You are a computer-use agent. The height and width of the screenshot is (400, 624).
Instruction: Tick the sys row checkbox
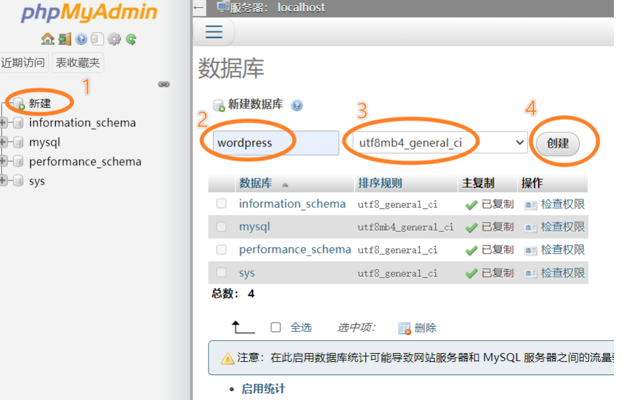pos(221,272)
